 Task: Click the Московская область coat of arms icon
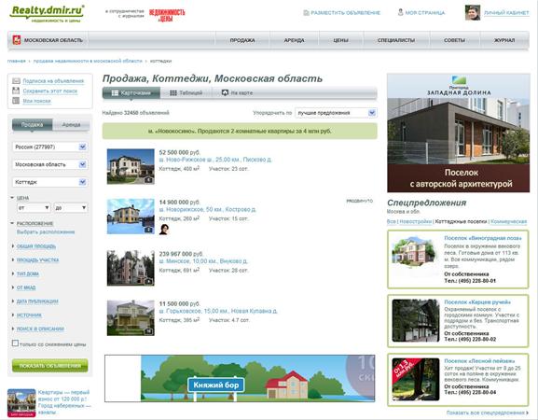[x=17, y=40]
